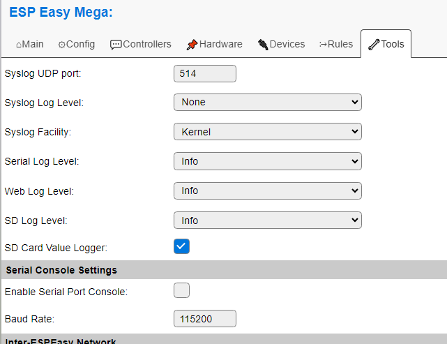Click the Syslog UDP port field
Screen dimensions: 447x344
pyautogui.click(x=205, y=73)
